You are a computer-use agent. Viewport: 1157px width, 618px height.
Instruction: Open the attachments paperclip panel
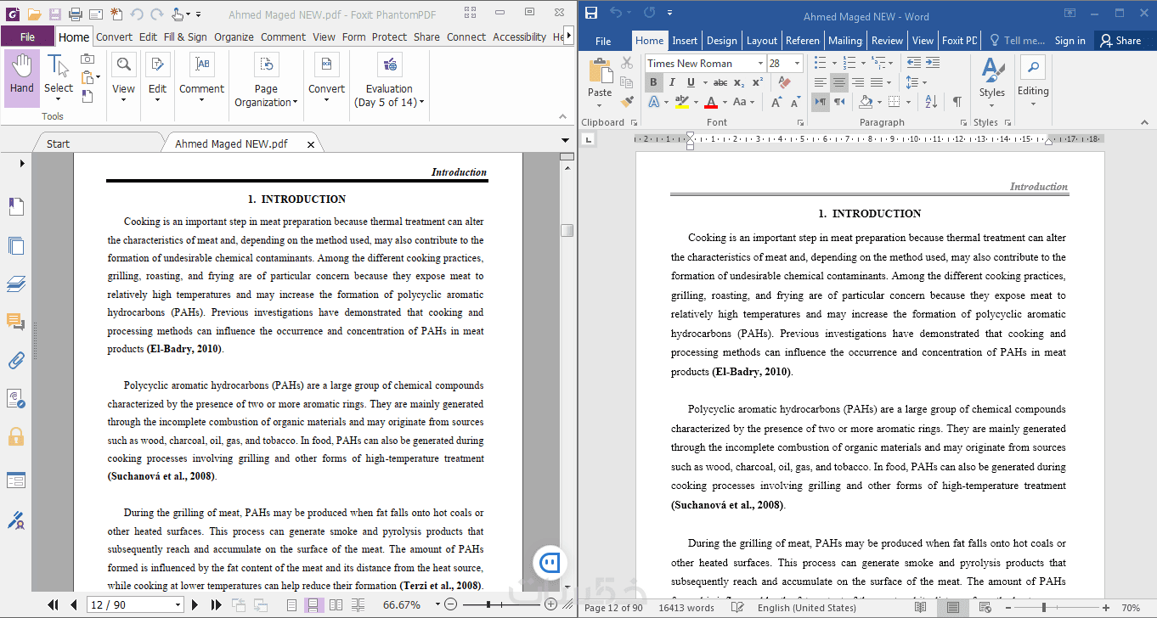coord(16,360)
